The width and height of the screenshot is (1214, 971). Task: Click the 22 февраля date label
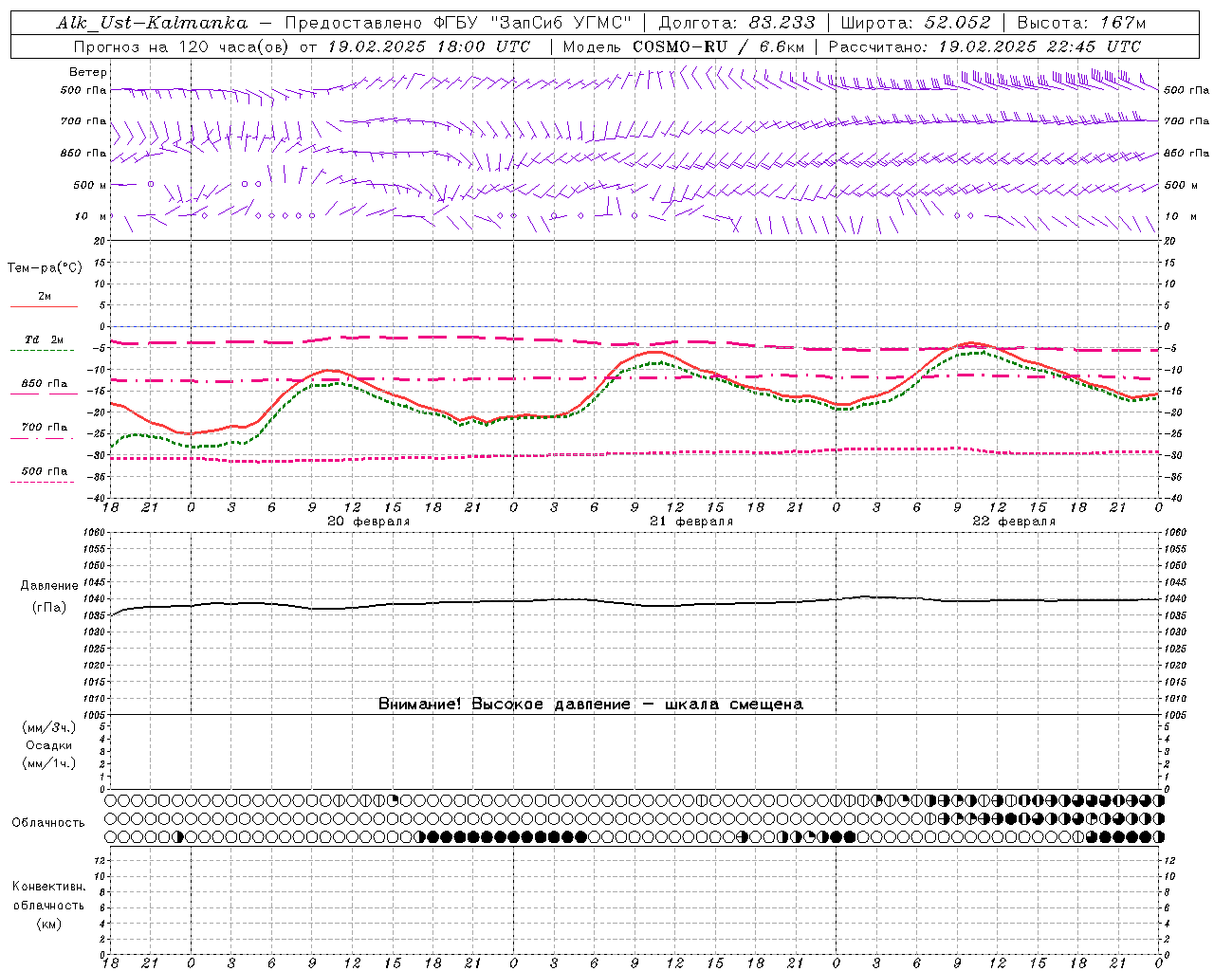[1014, 522]
